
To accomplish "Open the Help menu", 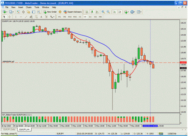I will point(54,7).
